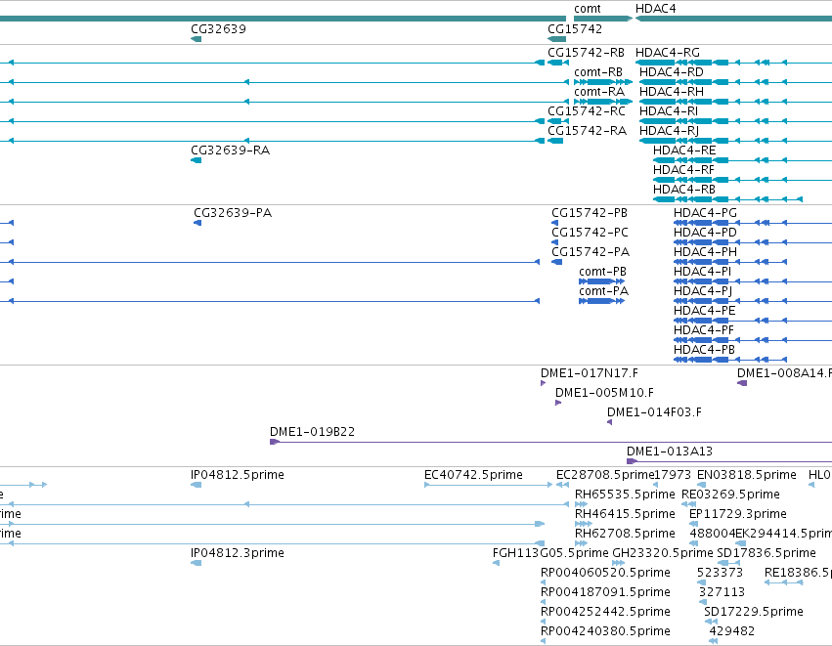This screenshot has height=646, width=832.
Task: Select protein HDAC4-PH
Action: (x=705, y=252)
